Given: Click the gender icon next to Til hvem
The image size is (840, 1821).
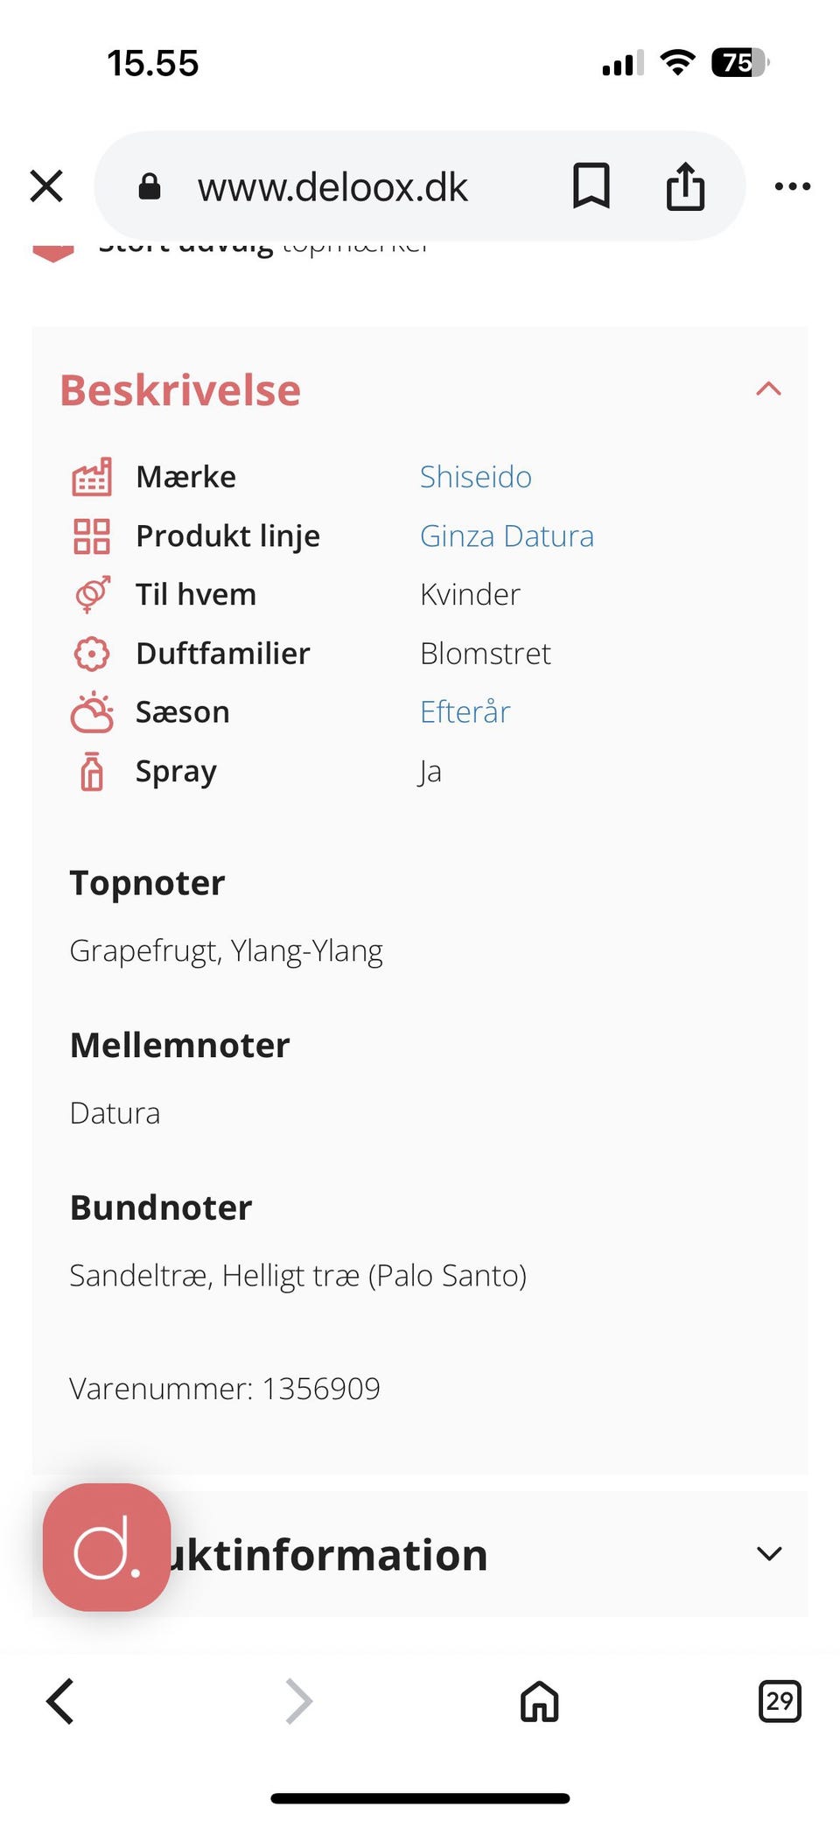Looking at the screenshot, I should tap(91, 594).
